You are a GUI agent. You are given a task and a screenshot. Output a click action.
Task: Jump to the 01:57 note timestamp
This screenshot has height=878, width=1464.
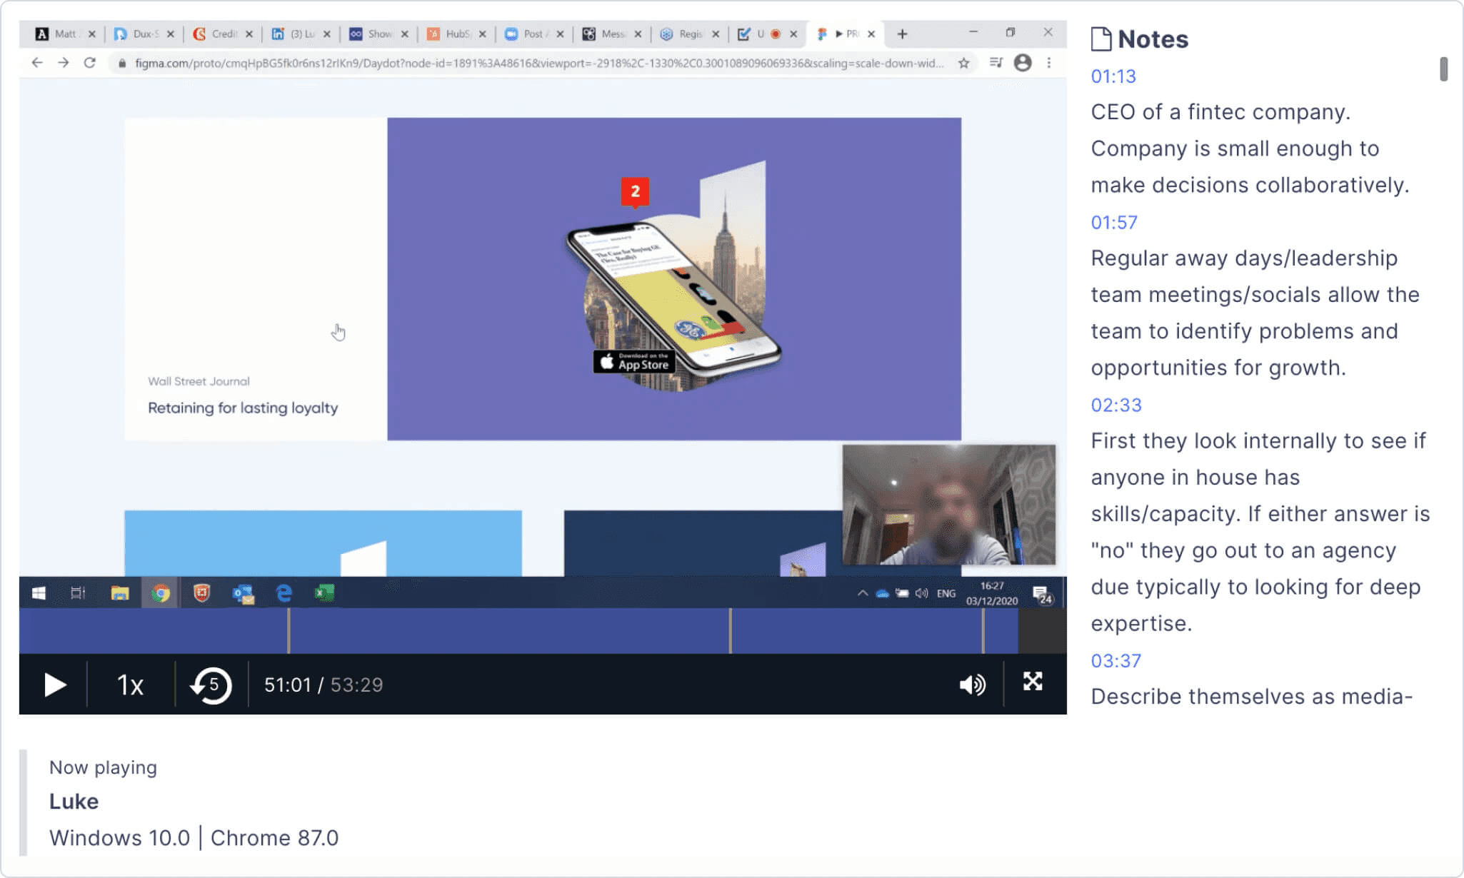click(1113, 223)
